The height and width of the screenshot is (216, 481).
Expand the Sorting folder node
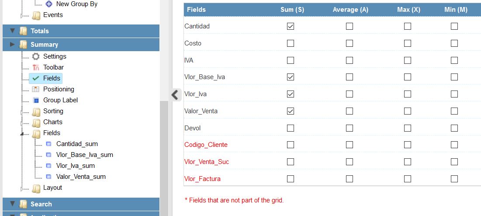[22, 112]
